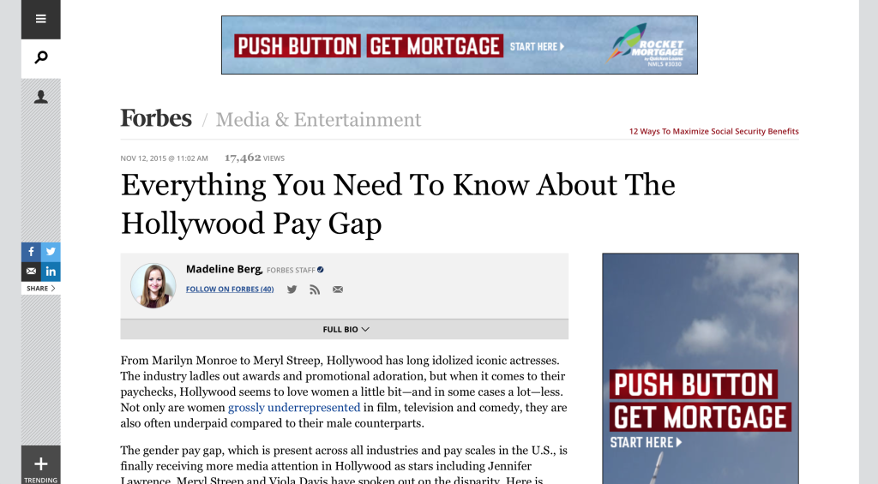Image resolution: width=878 pixels, height=484 pixels.
Task: Open author's Twitter profile icon
Action: (x=292, y=290)
